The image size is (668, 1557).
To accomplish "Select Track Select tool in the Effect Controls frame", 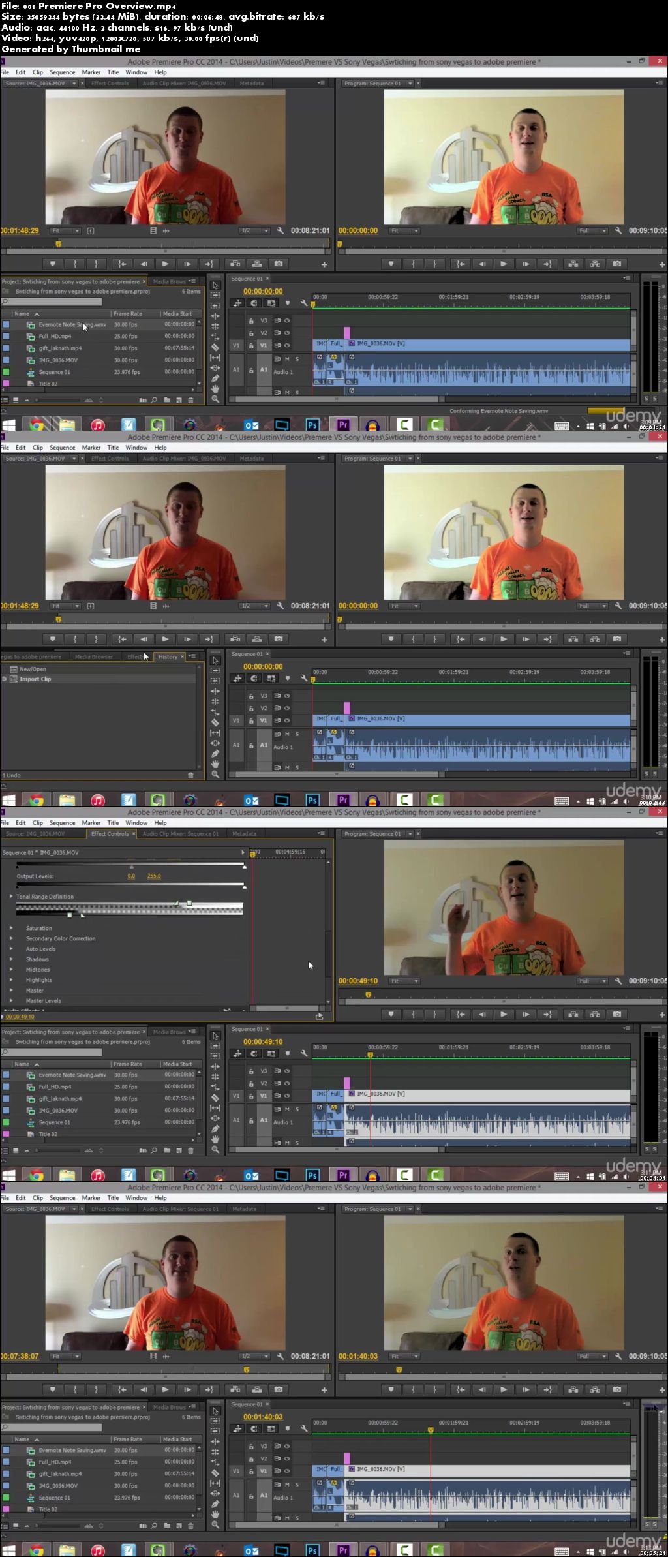I will 215,1046.
